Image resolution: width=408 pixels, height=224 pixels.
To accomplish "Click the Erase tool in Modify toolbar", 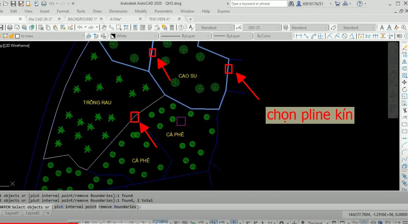I will click(404, 47).
